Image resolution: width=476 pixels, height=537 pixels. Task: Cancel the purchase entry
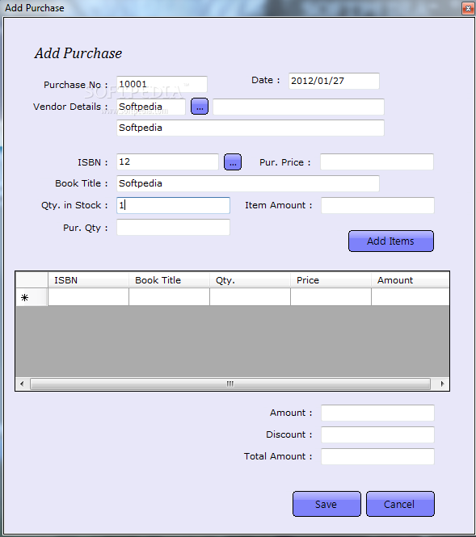[400, 504]
